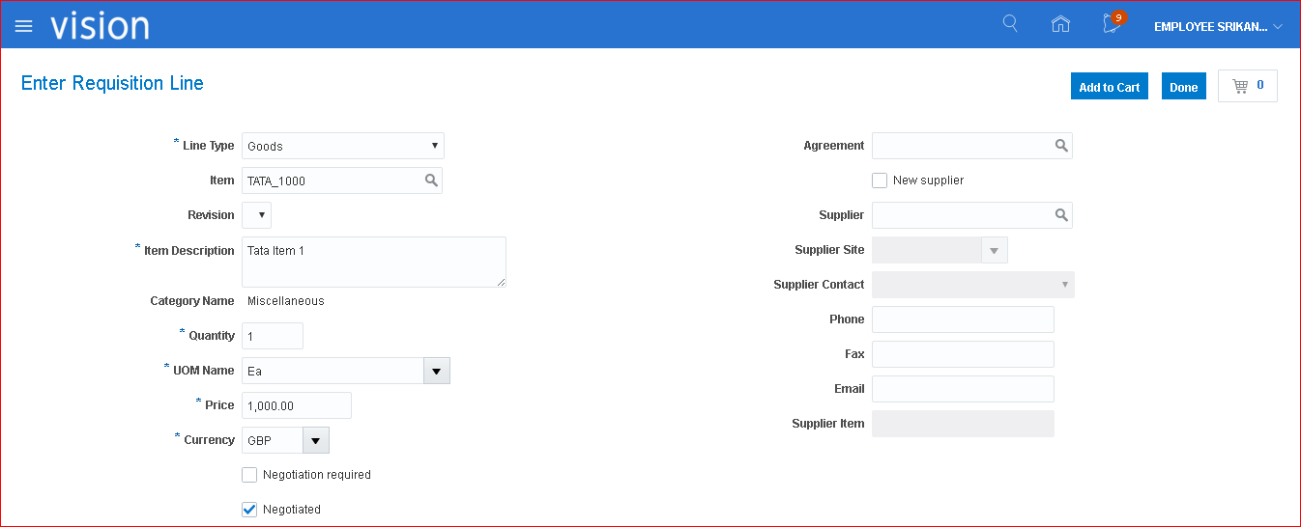Uncheck the Negotiated checkbox
Viewport: 1301px width, 527px height.
pyautogui.click(x=249, y=510)
